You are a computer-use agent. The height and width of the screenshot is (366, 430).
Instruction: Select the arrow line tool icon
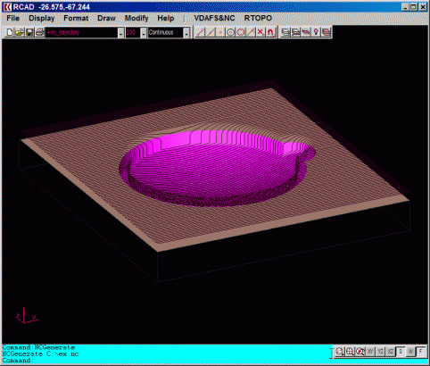251,32
